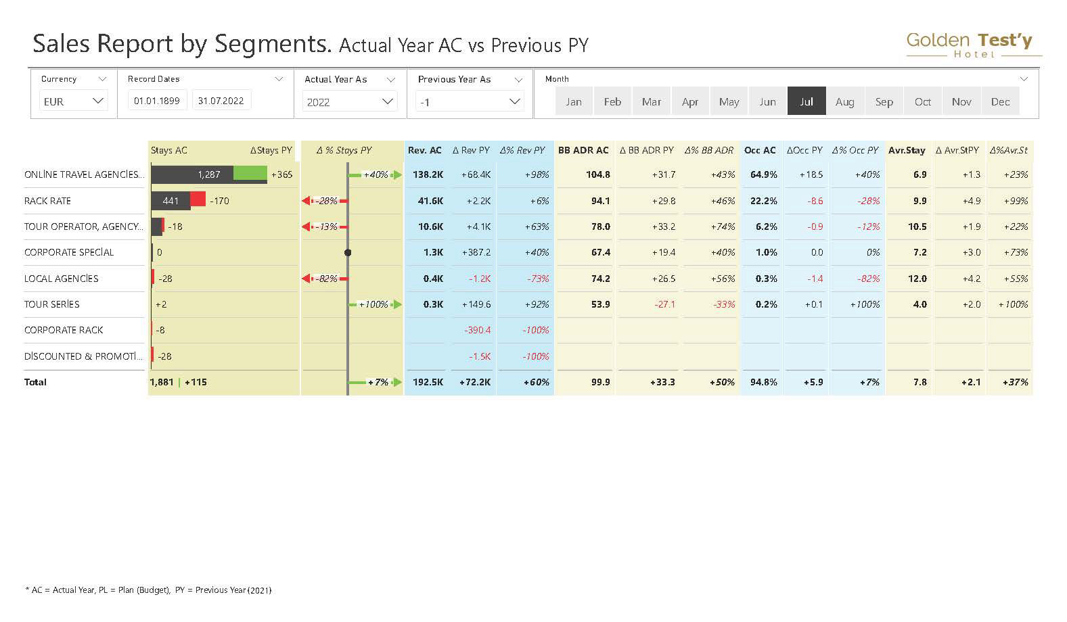This screenshot has width=1067, height=622.
Task: Select the LOCAL AGENCIES row label
Action: pos(62,279)
